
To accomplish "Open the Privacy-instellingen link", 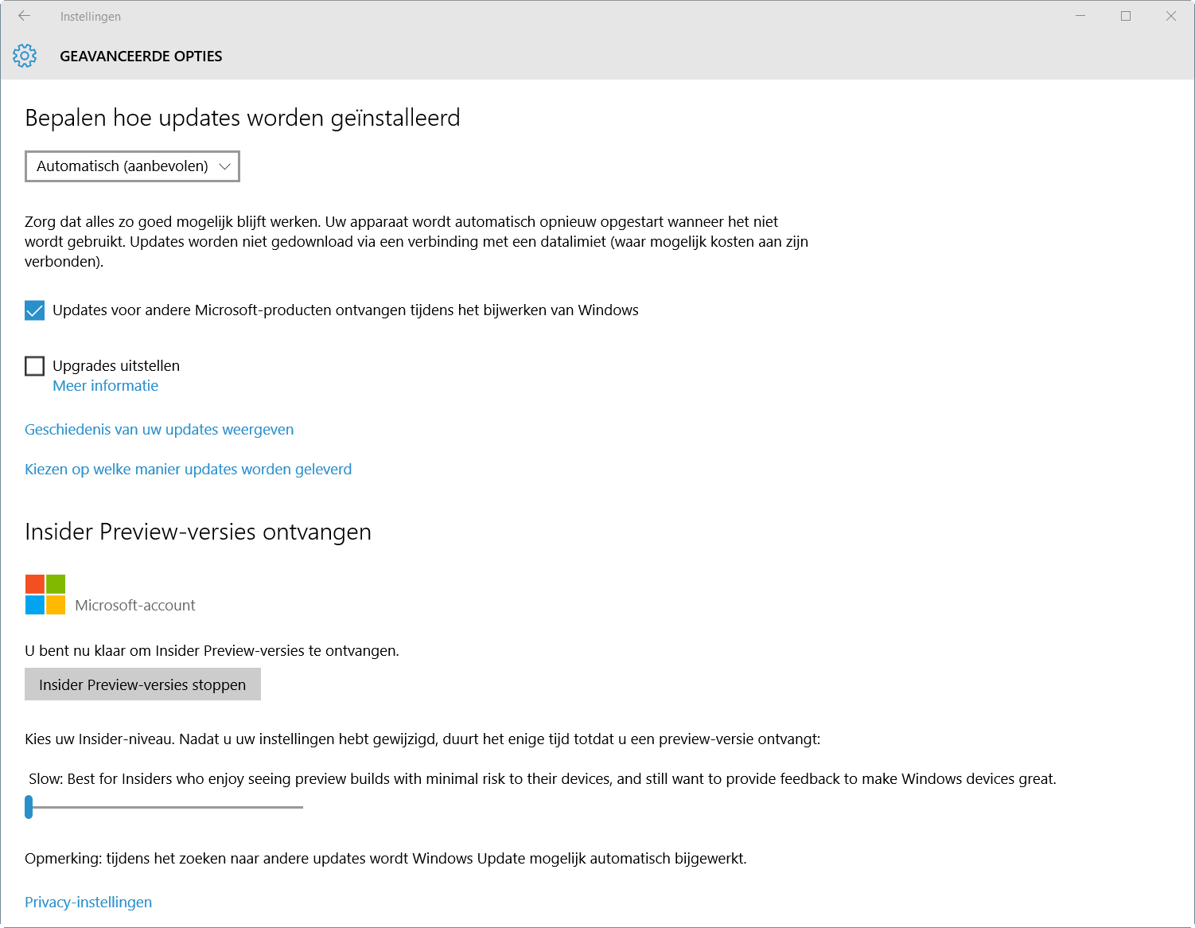I will pyautogui.click(x=88, y=903).
